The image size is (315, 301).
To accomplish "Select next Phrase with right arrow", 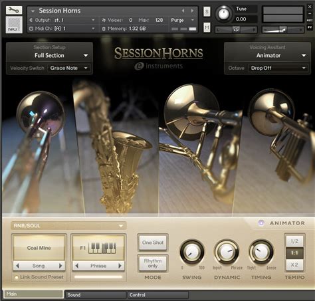I will click(120, 266).
